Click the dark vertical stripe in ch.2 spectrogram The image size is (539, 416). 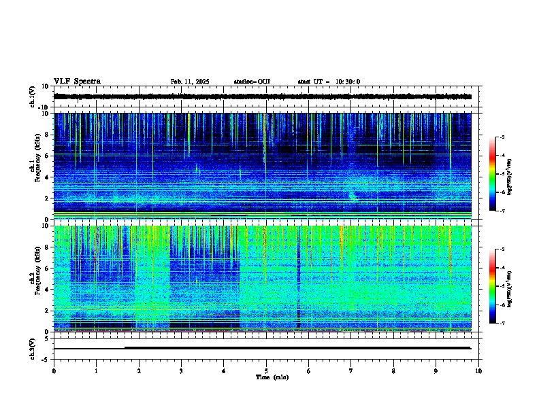click(298, 278)
